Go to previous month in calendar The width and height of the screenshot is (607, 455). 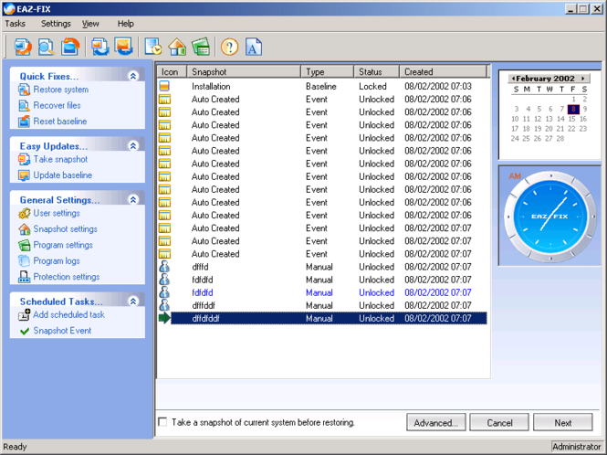513,79
